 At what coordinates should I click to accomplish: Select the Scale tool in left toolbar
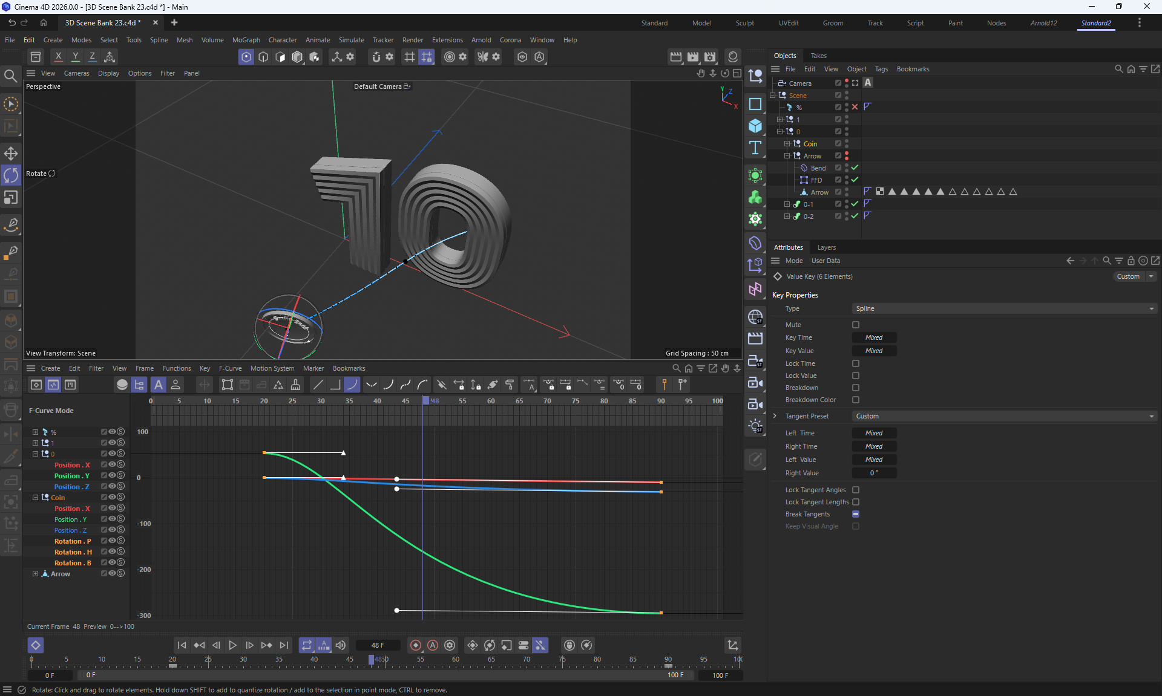[x=11, y=198]
